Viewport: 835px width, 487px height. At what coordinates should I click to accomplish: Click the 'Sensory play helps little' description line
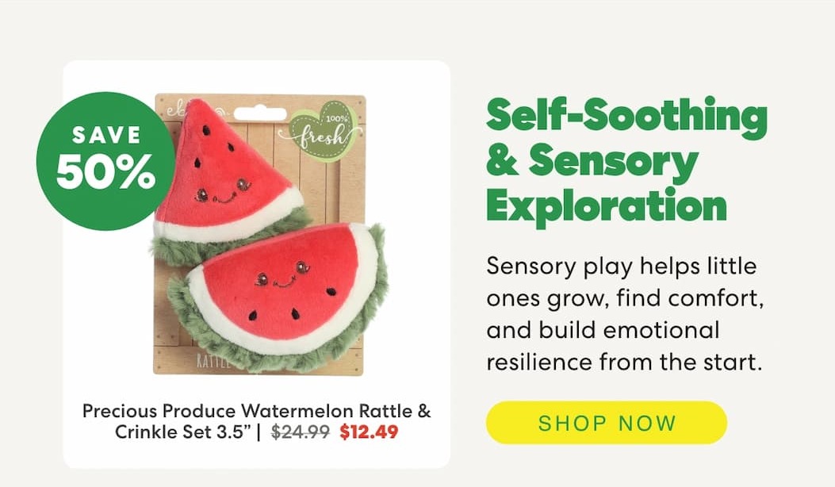(x=621, y=265)
